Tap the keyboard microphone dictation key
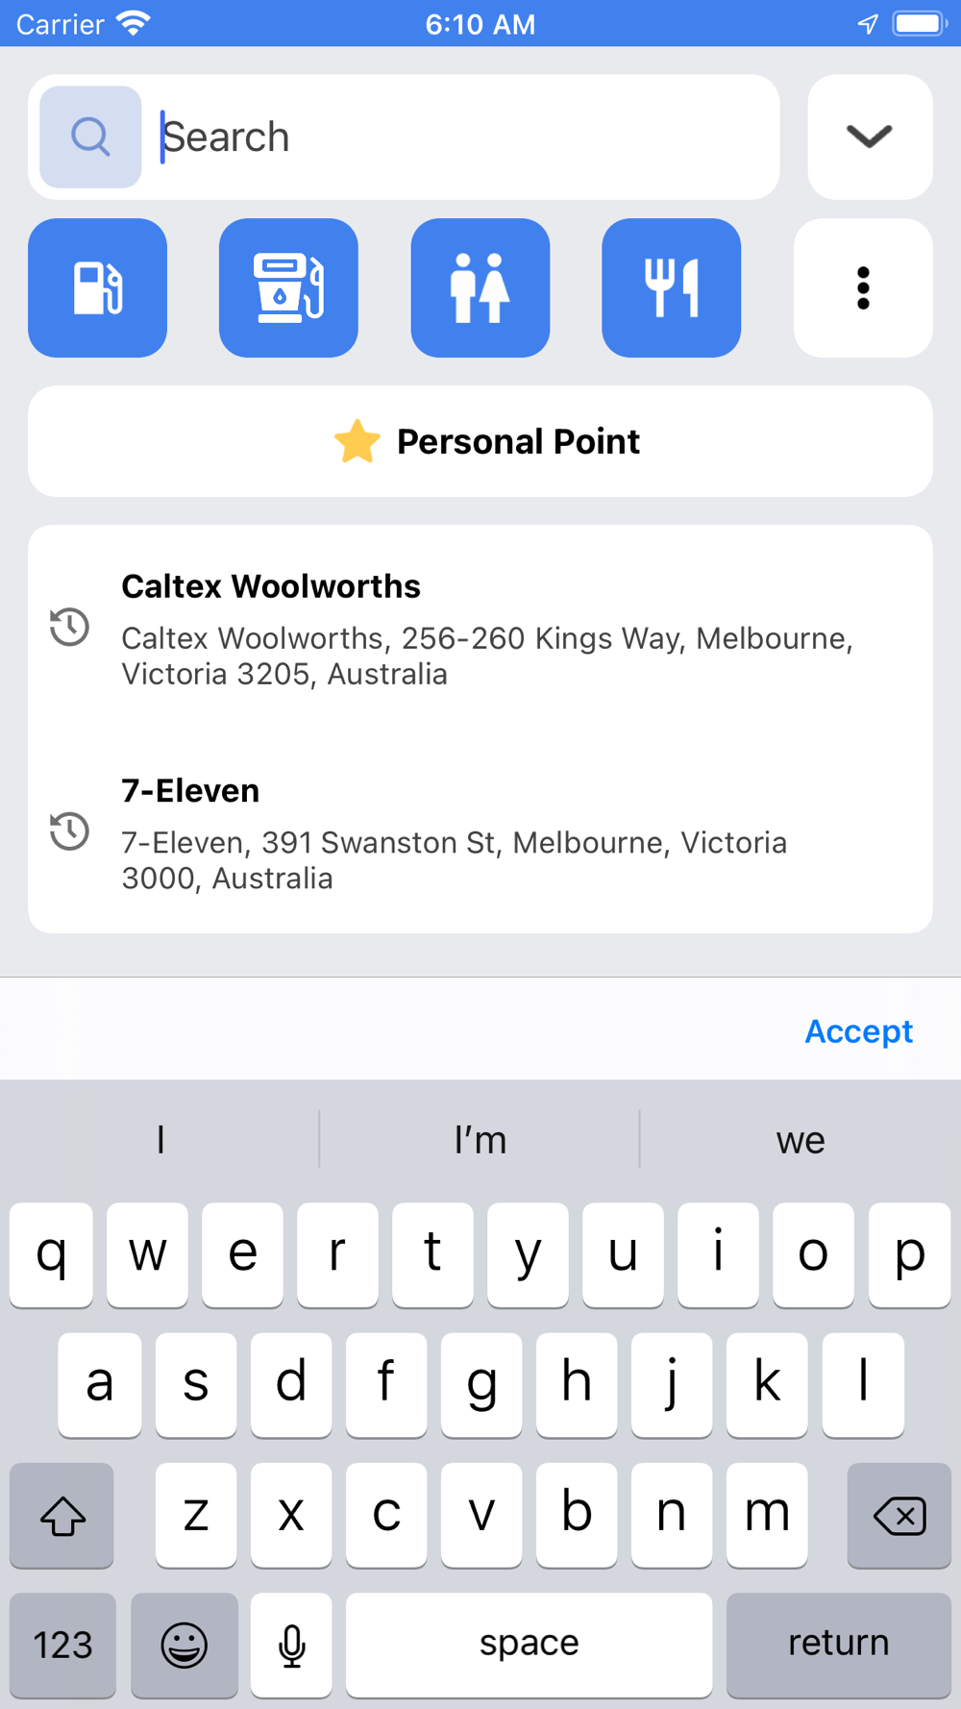This screenshot has height=1709, width=961. [x=291, y=1645]
